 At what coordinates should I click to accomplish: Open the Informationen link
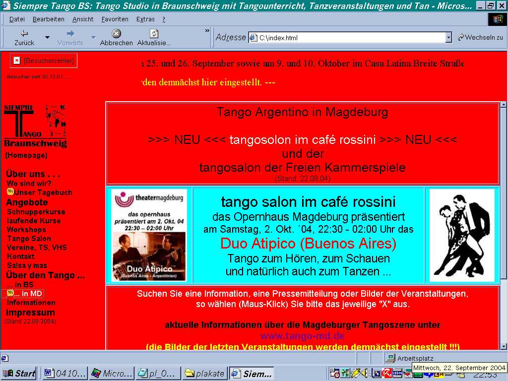click(31, 303)
